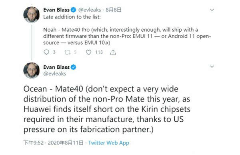Like the tweet with 113 likes

(x=88, y=52)
